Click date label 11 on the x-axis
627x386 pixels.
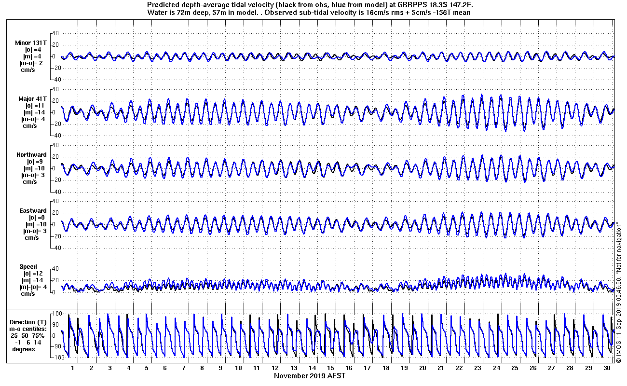[257, 368]
